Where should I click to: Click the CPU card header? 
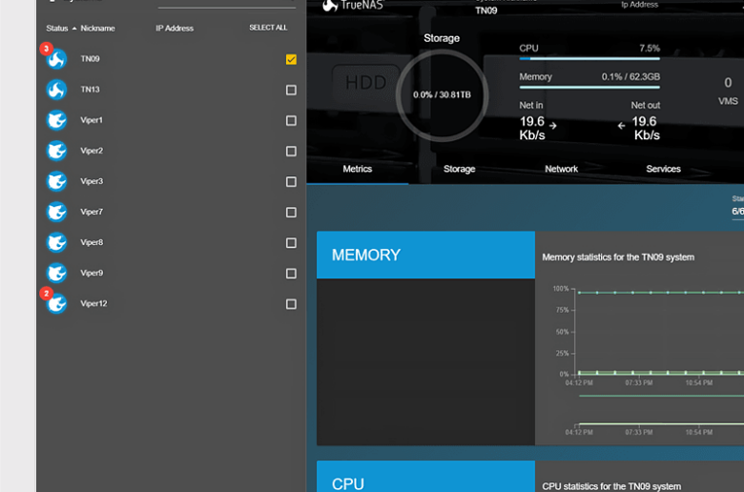point(425,477)
